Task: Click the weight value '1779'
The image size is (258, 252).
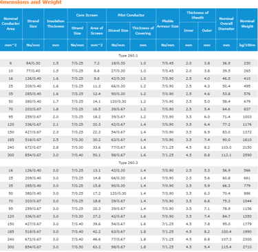Action: 247,224
